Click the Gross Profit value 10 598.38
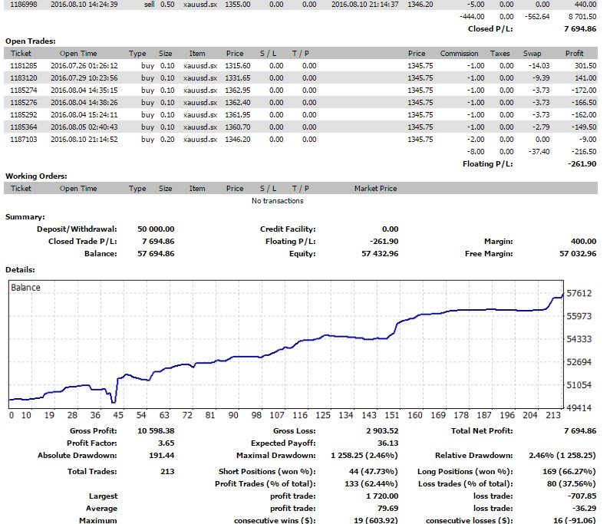610x524 pixels. tap(156, 431)
